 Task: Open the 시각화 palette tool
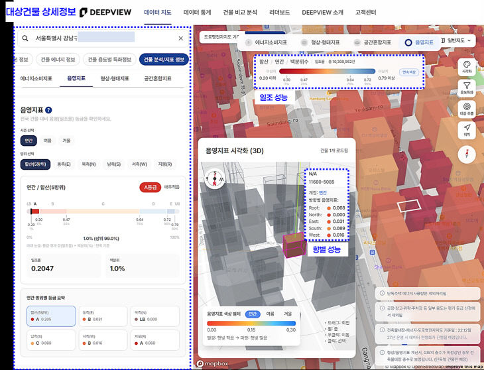pyautogui.click(x=467, y=67)
